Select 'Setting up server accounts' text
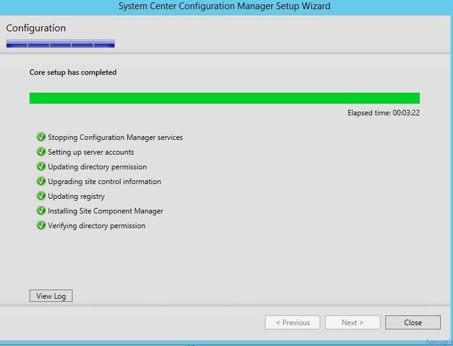 pyautogui.click(x=91, y=152)
